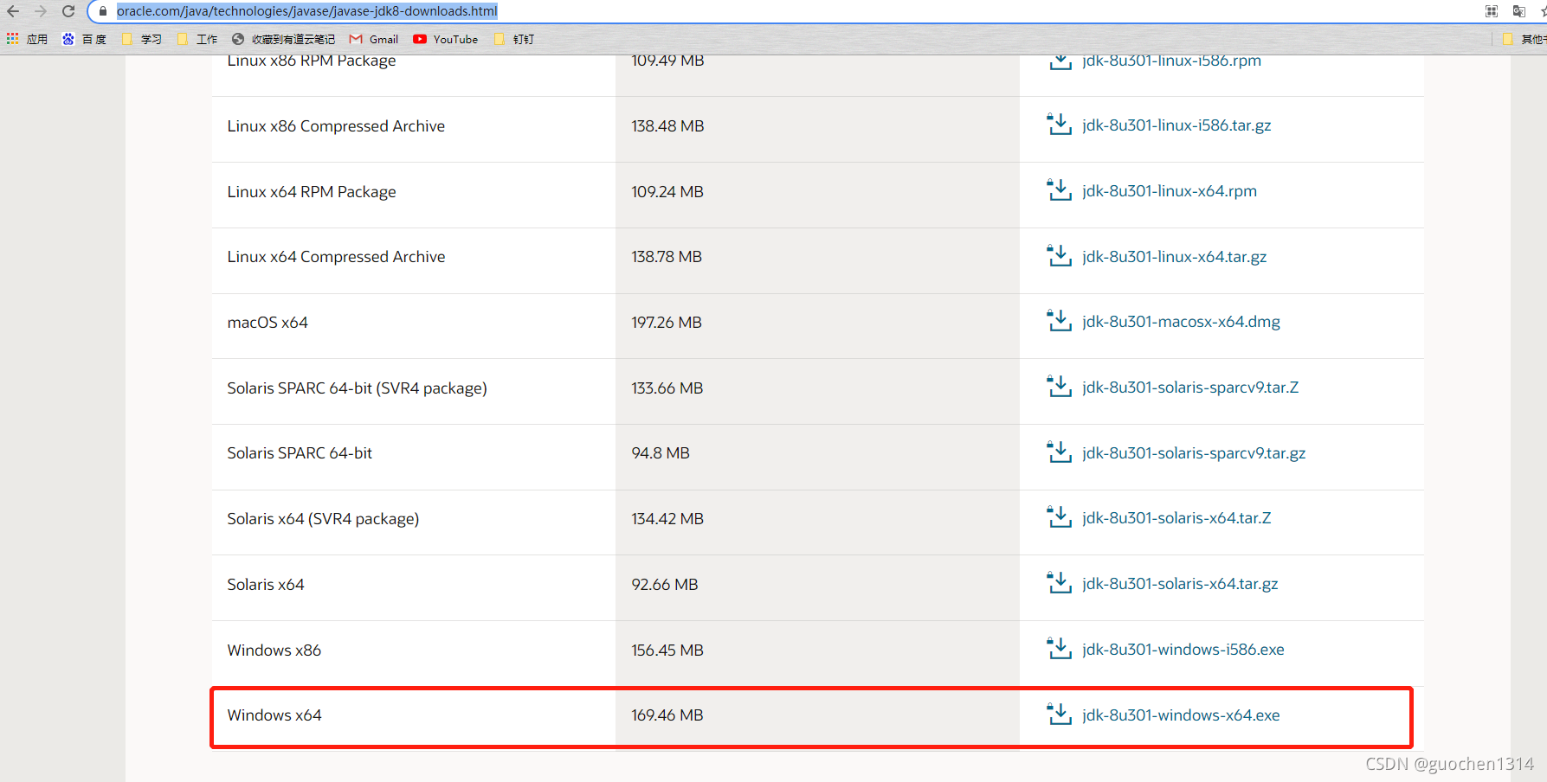1547x782 pixels.
Task: Download jdk-8u301-solaris-x64.tar.gz link
Action: (x=1180, y=584)
